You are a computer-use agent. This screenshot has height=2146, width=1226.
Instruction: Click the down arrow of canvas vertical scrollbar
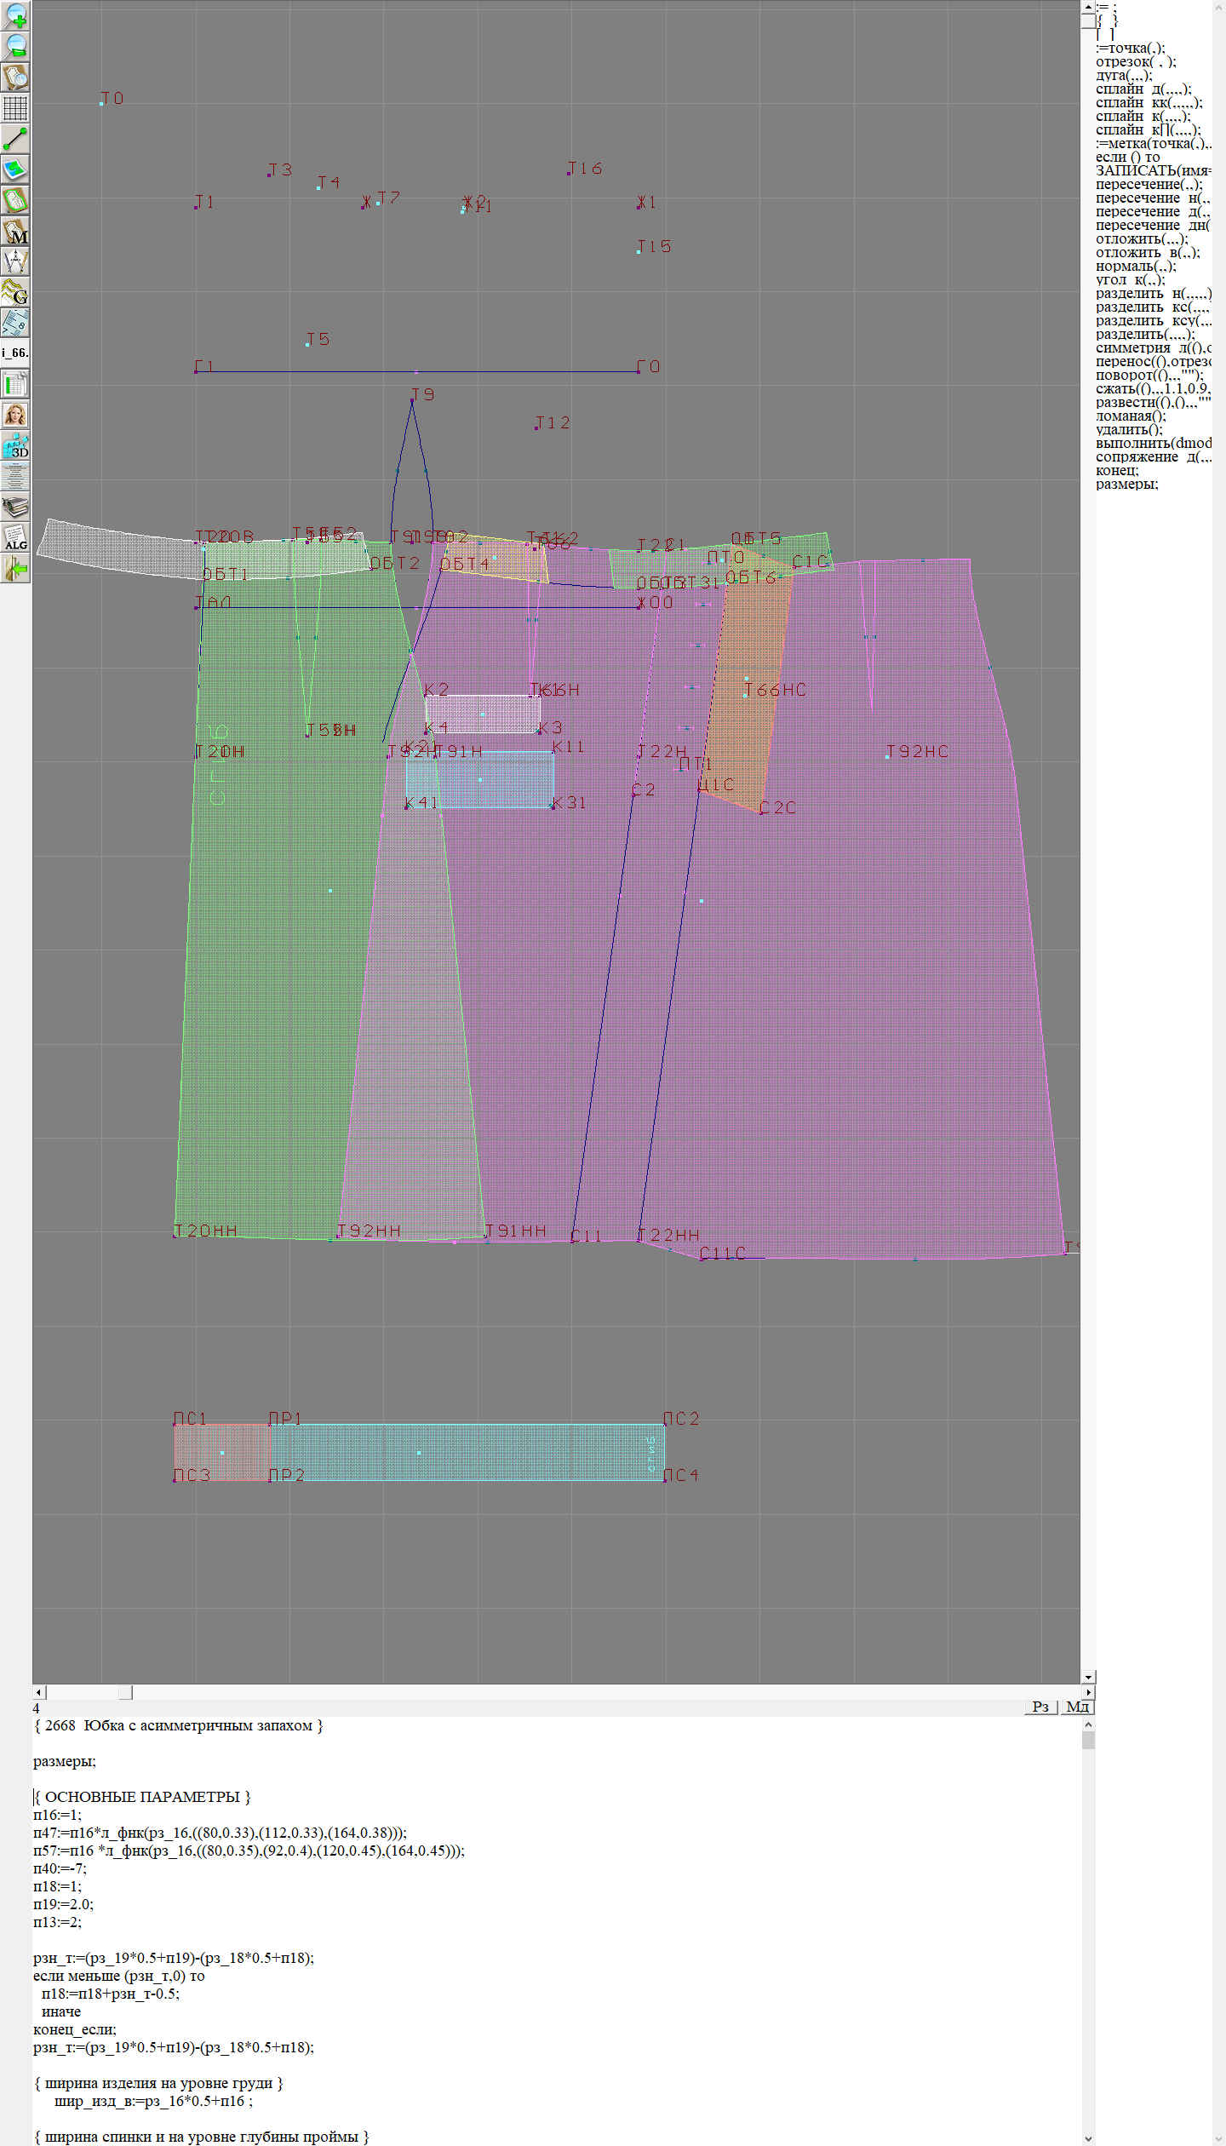point(1088,1677)
